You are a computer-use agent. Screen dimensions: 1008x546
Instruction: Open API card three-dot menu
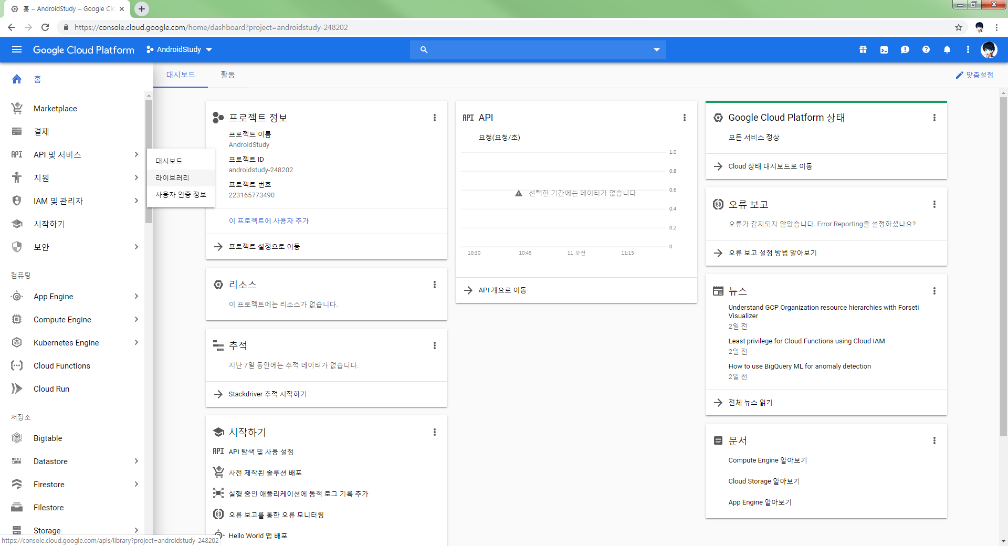coord(685,118)
